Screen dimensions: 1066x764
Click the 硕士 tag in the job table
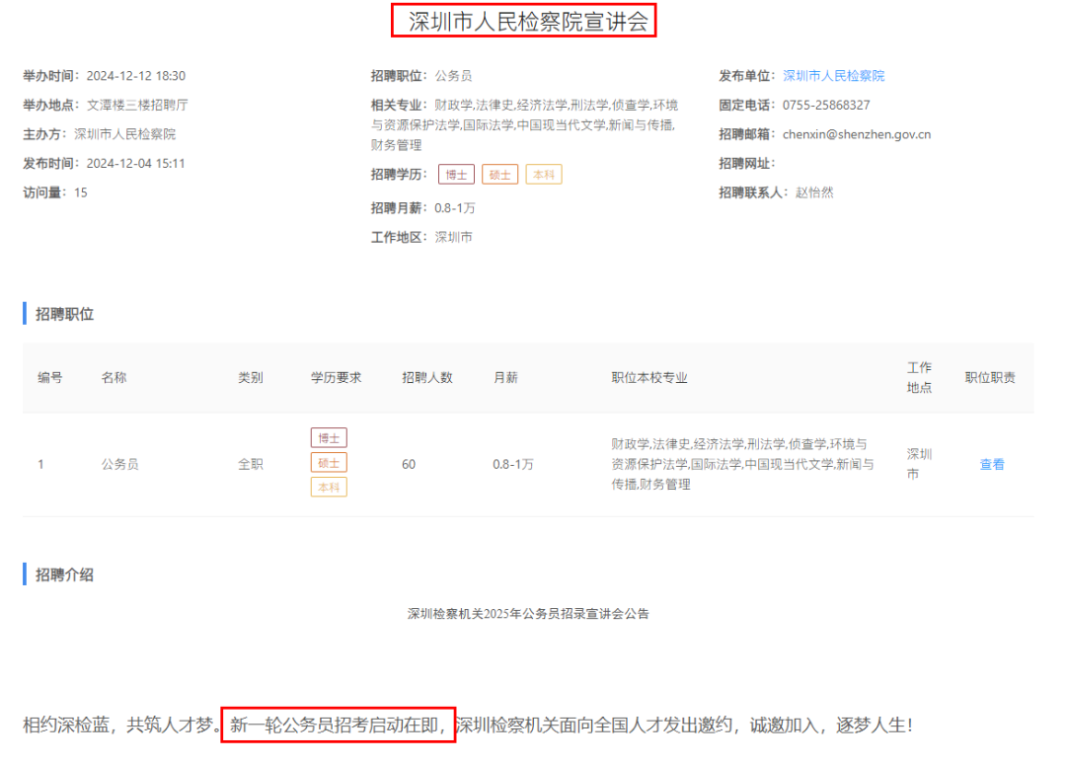click(x=329, y=463)
